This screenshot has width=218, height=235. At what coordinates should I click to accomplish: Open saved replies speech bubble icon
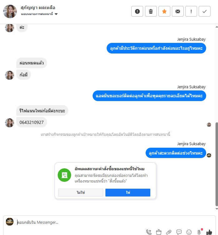[x=179, y=232]
